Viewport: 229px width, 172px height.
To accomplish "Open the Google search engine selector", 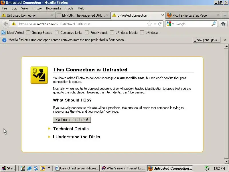I will [170, 24].
